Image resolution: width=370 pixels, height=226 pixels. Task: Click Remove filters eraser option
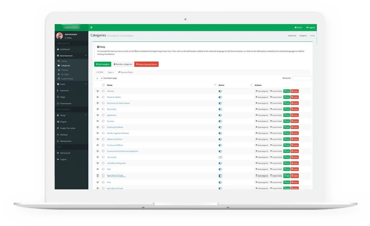(125, 72)
